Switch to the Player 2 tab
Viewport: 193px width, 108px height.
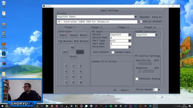96,27
